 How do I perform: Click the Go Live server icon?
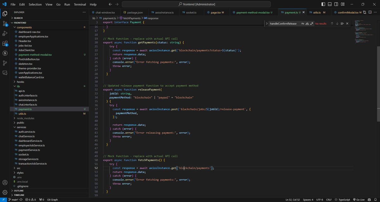click(359, 199)
